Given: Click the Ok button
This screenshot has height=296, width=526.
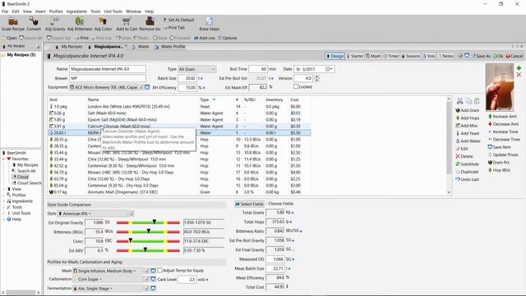Looking at the screenshot, I should (x=497, y=56).
